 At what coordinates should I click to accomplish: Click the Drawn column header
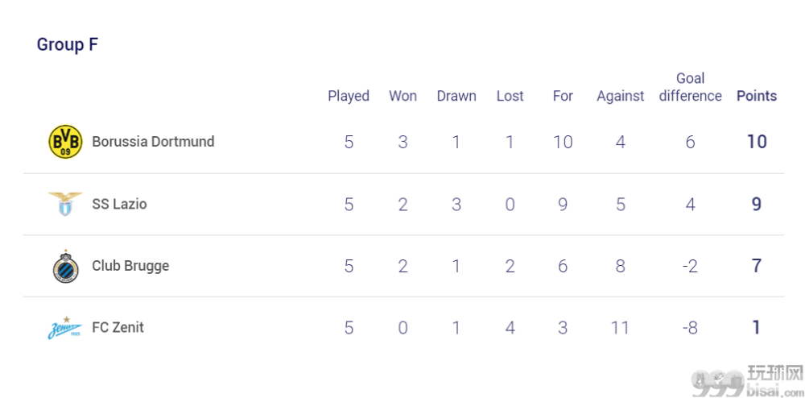(456, 96)
